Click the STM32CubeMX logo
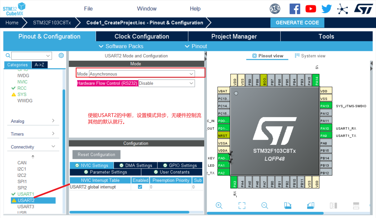 14,8
